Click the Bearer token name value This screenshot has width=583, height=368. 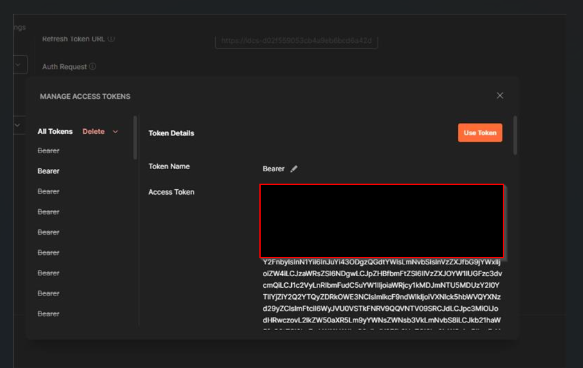273,169
